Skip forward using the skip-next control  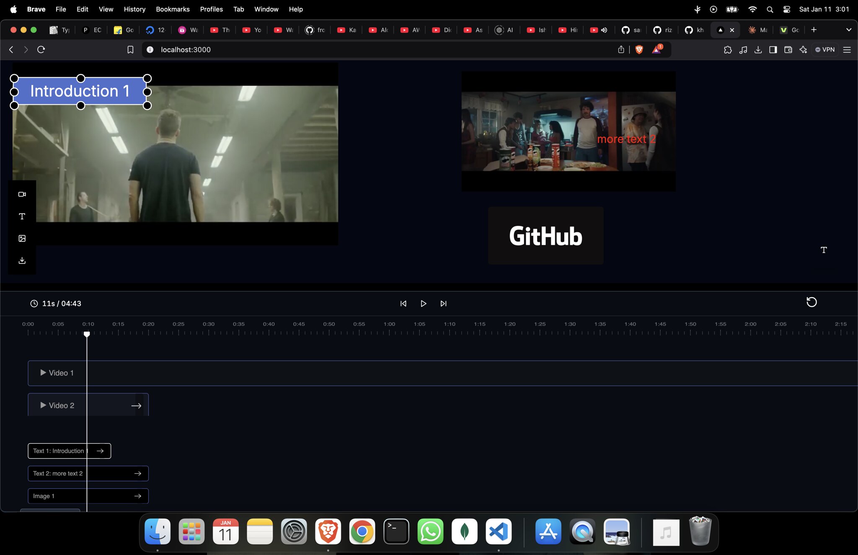click(443, 303)
